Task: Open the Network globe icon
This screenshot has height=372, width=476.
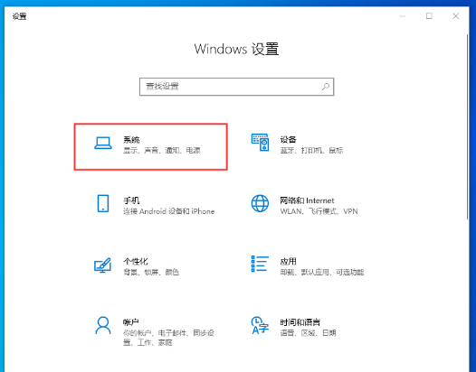Action: pos(260,203)
